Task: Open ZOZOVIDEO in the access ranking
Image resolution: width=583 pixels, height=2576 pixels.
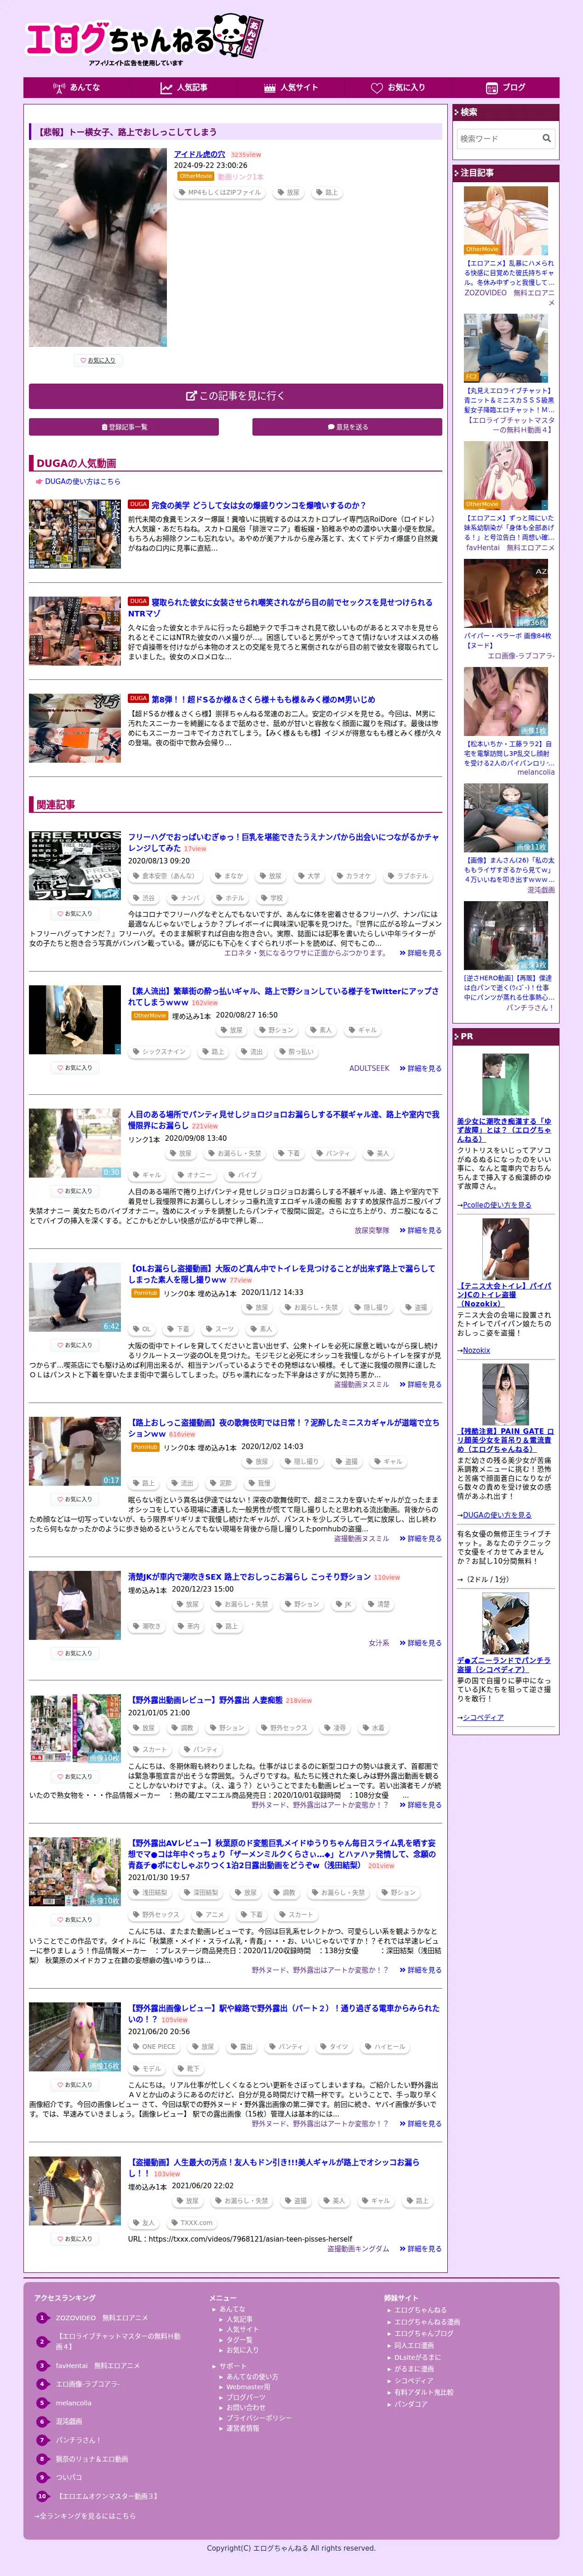Action: click(x=101, y=2317)
